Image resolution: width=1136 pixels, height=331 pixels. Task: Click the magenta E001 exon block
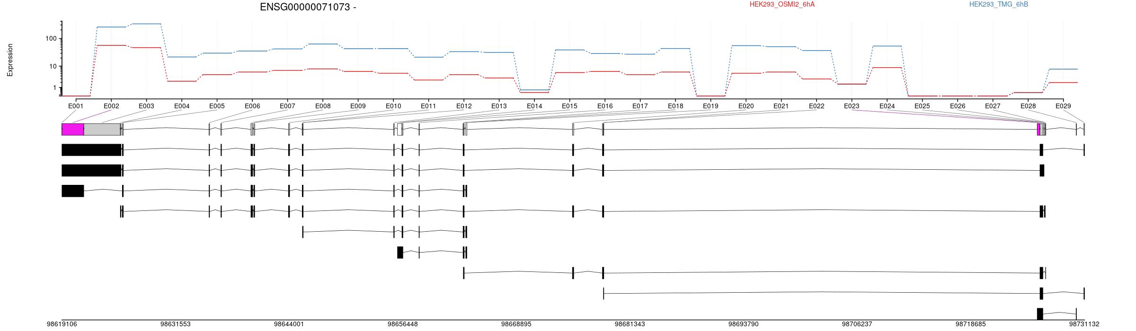[73, 130]
